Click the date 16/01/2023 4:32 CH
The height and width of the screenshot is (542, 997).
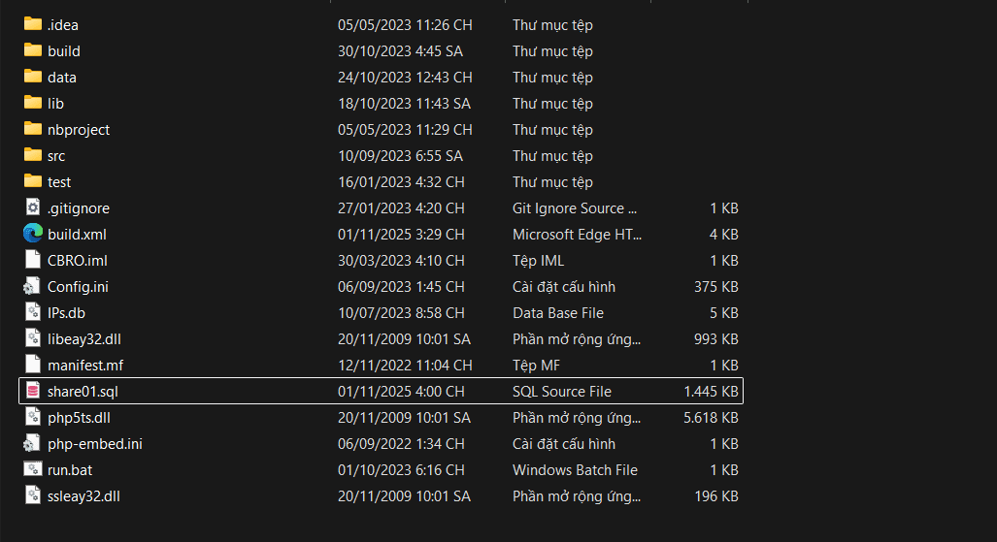click(401, 181)
